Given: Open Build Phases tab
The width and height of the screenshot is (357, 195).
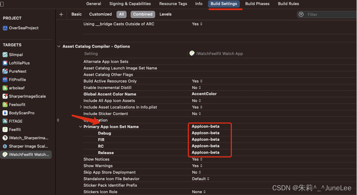Looking at the screenshot, I should coord(257,4).
